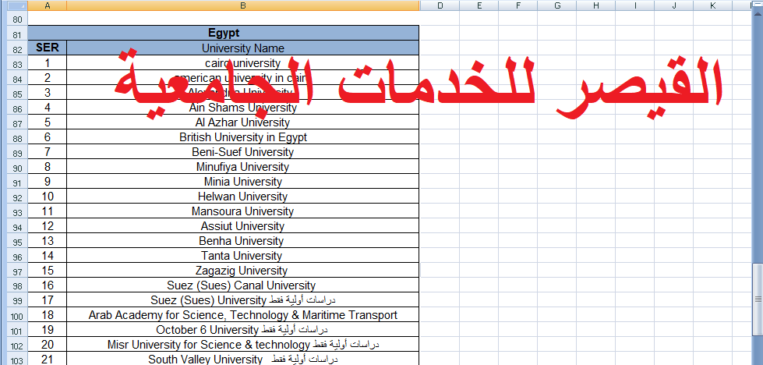Select column F header
The image size is (763, 365).
pyautogui.click(x=517, y=5)
